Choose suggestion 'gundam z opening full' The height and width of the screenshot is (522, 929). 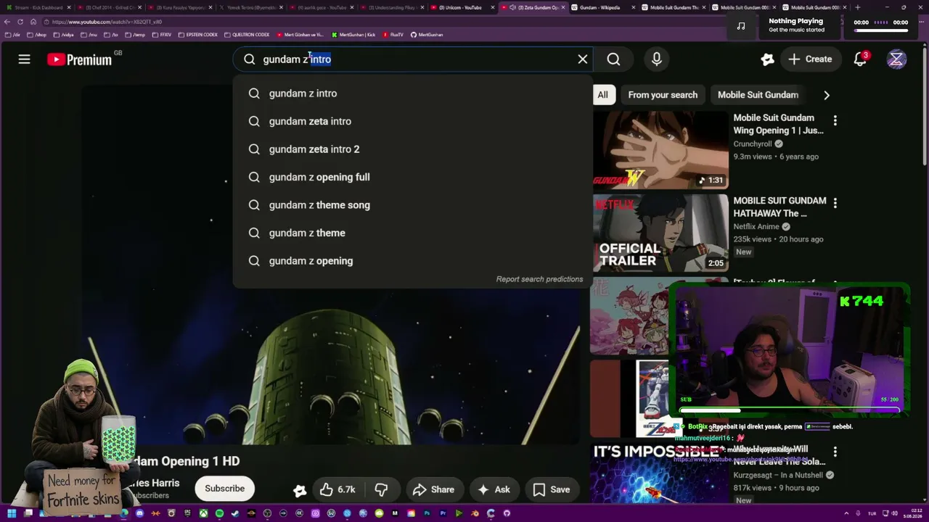(412, 177)
